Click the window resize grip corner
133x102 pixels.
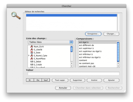(x=125, y=92)
